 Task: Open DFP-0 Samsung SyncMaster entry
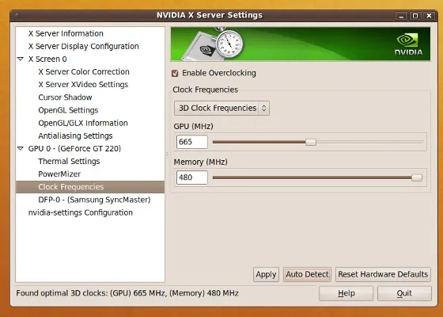(x=94, y=200)
